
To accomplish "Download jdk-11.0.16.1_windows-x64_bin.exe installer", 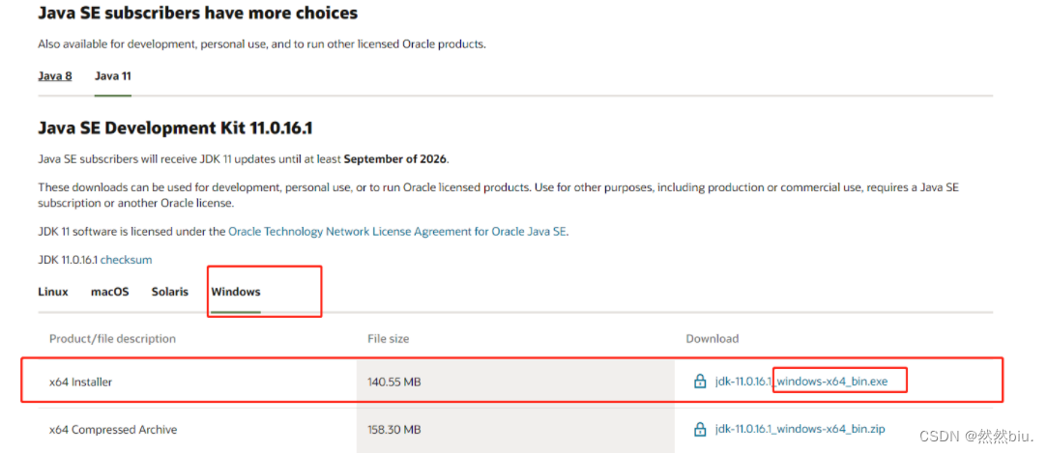I will pyautogui.click(x=801, y=382).
